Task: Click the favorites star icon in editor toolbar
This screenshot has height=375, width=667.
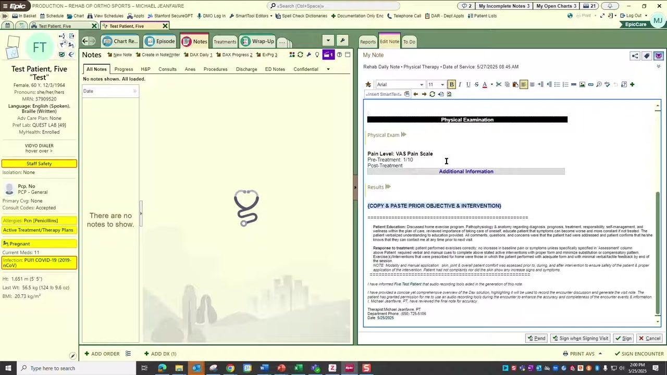Action: click(x=368, y=84)
